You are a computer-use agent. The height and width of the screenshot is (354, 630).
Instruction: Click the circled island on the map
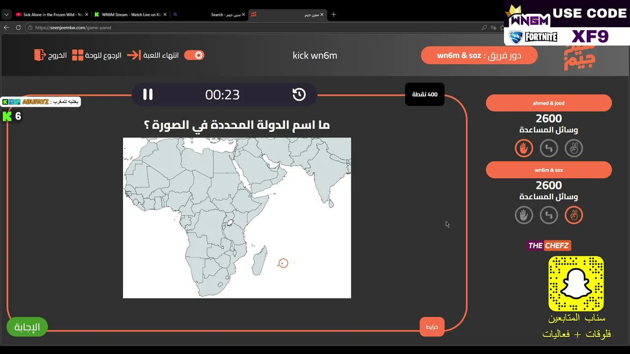pos(283,264)
